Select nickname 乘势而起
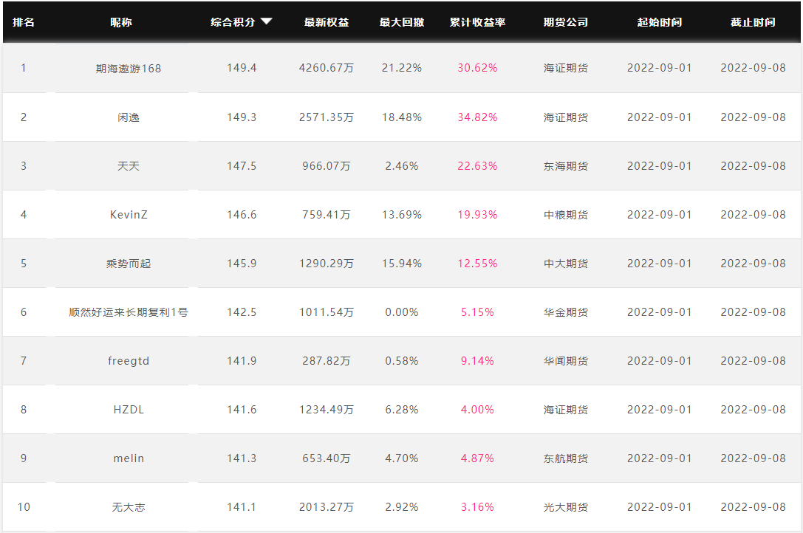The width and height of the screenshot is (803, 533). point(129,263)
